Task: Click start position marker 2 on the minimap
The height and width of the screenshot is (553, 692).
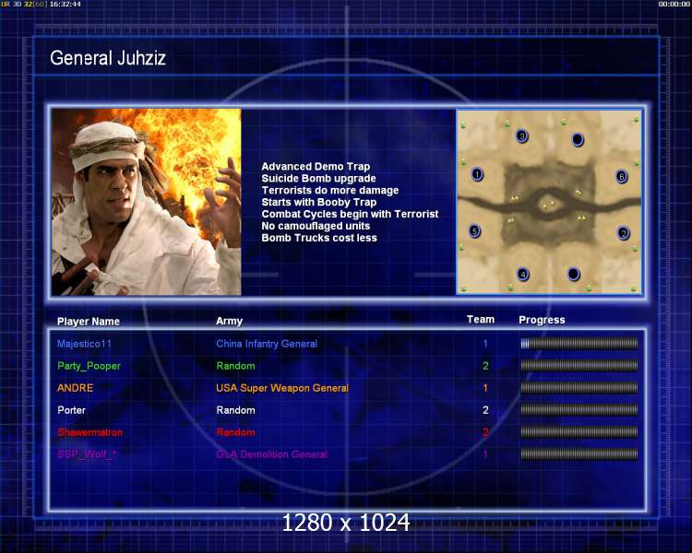Action: (623, 233)
